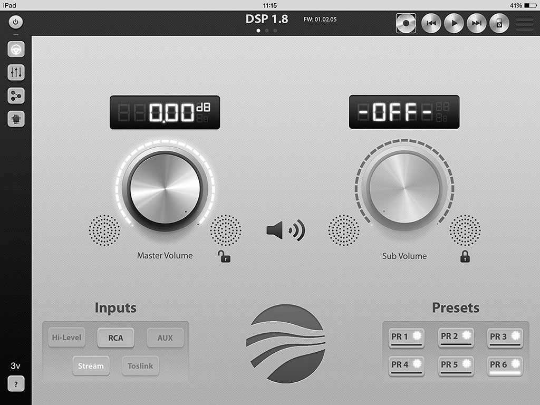
Task: Tap the 3v indicator in sidebar
Action: (15, 366)
